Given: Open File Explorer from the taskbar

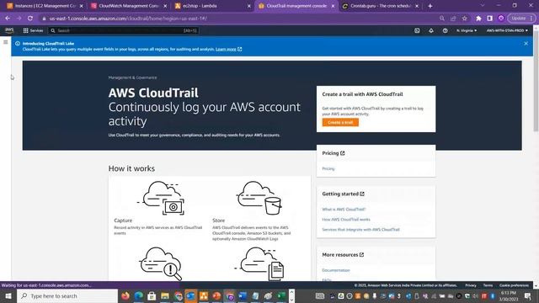Looking at the screenshot, I should pos(165,295).
